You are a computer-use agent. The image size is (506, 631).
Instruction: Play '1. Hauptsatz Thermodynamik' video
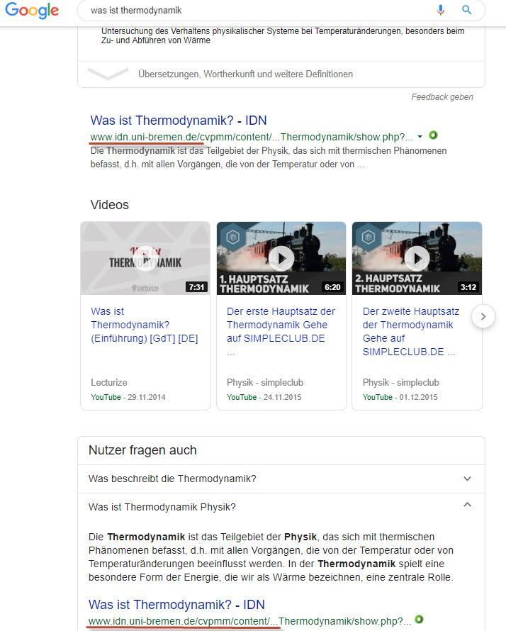pos(281,258)
